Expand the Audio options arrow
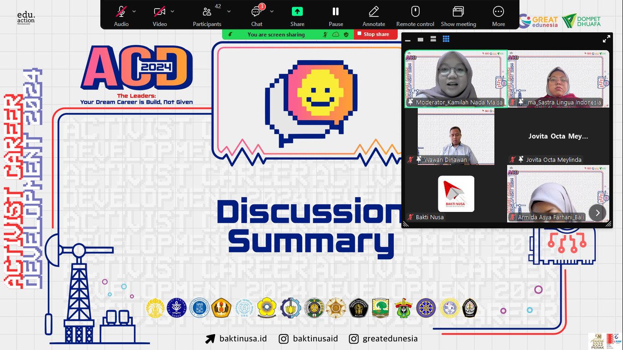 (x=134, y=11)
